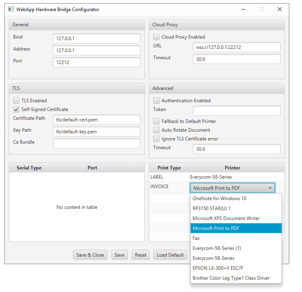
Task: Select the LABEL print type cell
Action: [169, 177]
